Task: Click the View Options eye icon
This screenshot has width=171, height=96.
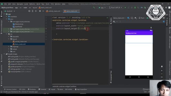Action: (114, 22)
